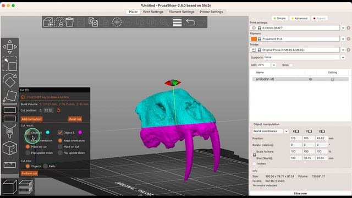The width and height of the screenshot is (352, 198).
Task: Click the editing icon for smilodon.stl
Action: click(332, 79)
